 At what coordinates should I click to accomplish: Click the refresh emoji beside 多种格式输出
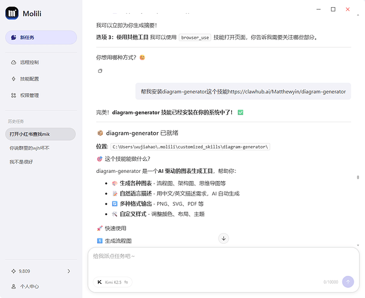pyautogui.click(x=115, y=204)
